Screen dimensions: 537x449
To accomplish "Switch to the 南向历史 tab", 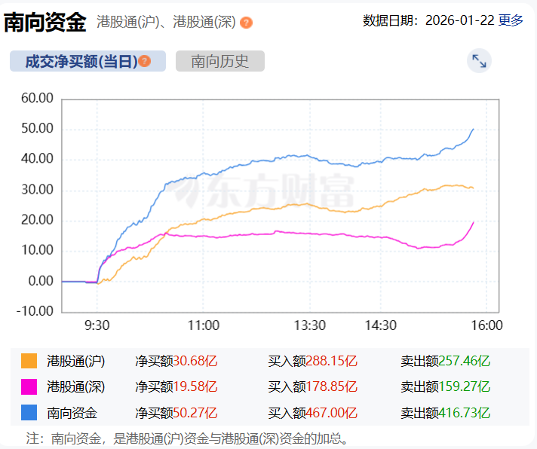I will click(219, 62).
